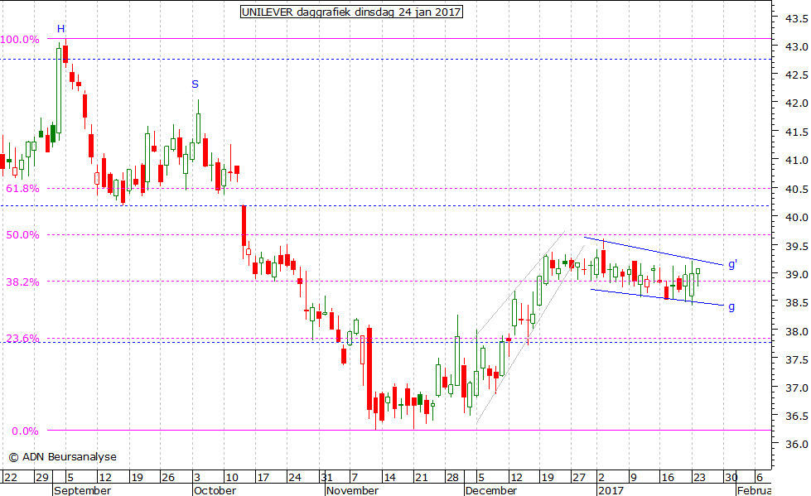The width and height of the screenshot is (811, 496).
Task: Click date label 10 on time axis
Action: point(231,477)
